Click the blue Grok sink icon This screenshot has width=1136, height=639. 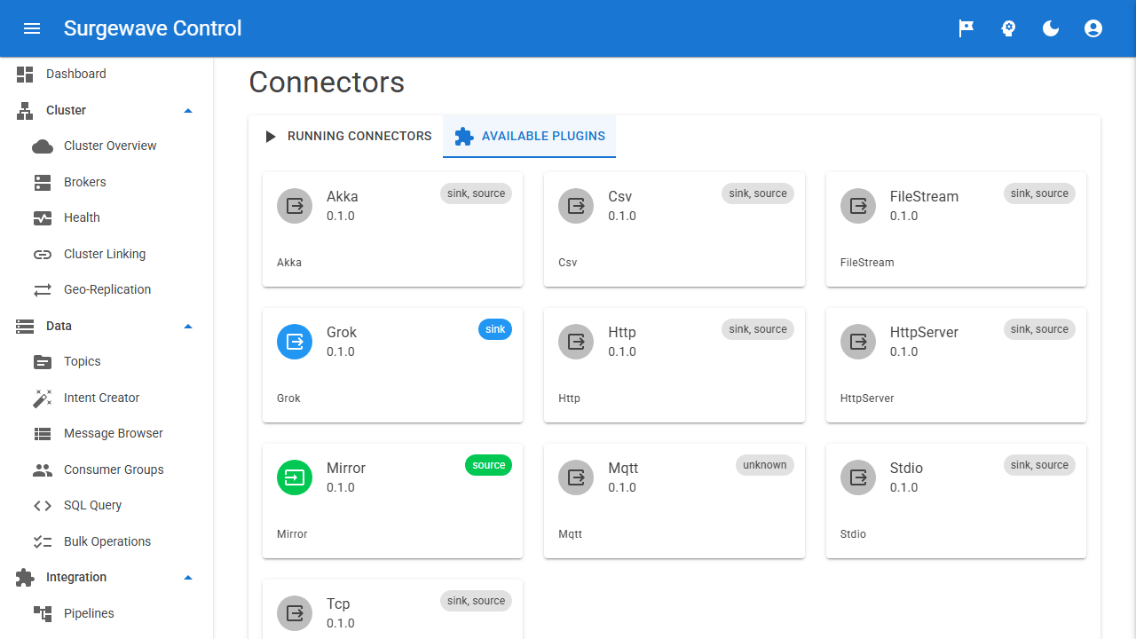(295, 342)
